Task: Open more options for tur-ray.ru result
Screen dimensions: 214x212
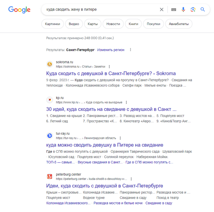Action: (120, 138)
